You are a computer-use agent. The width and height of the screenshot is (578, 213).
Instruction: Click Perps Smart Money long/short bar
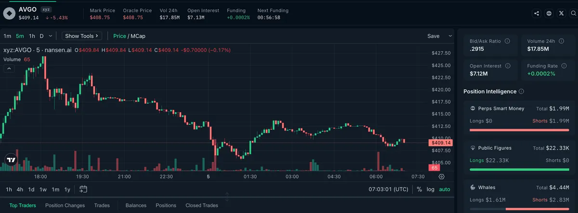519,130
